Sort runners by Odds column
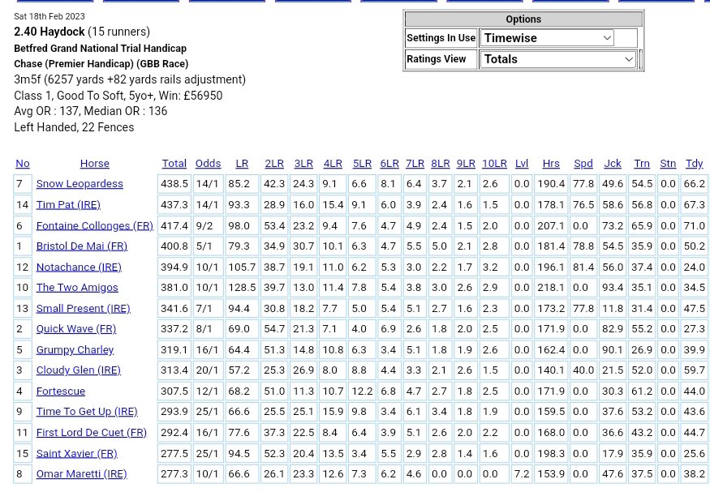The image size is (710, 492). pos(208,163)
